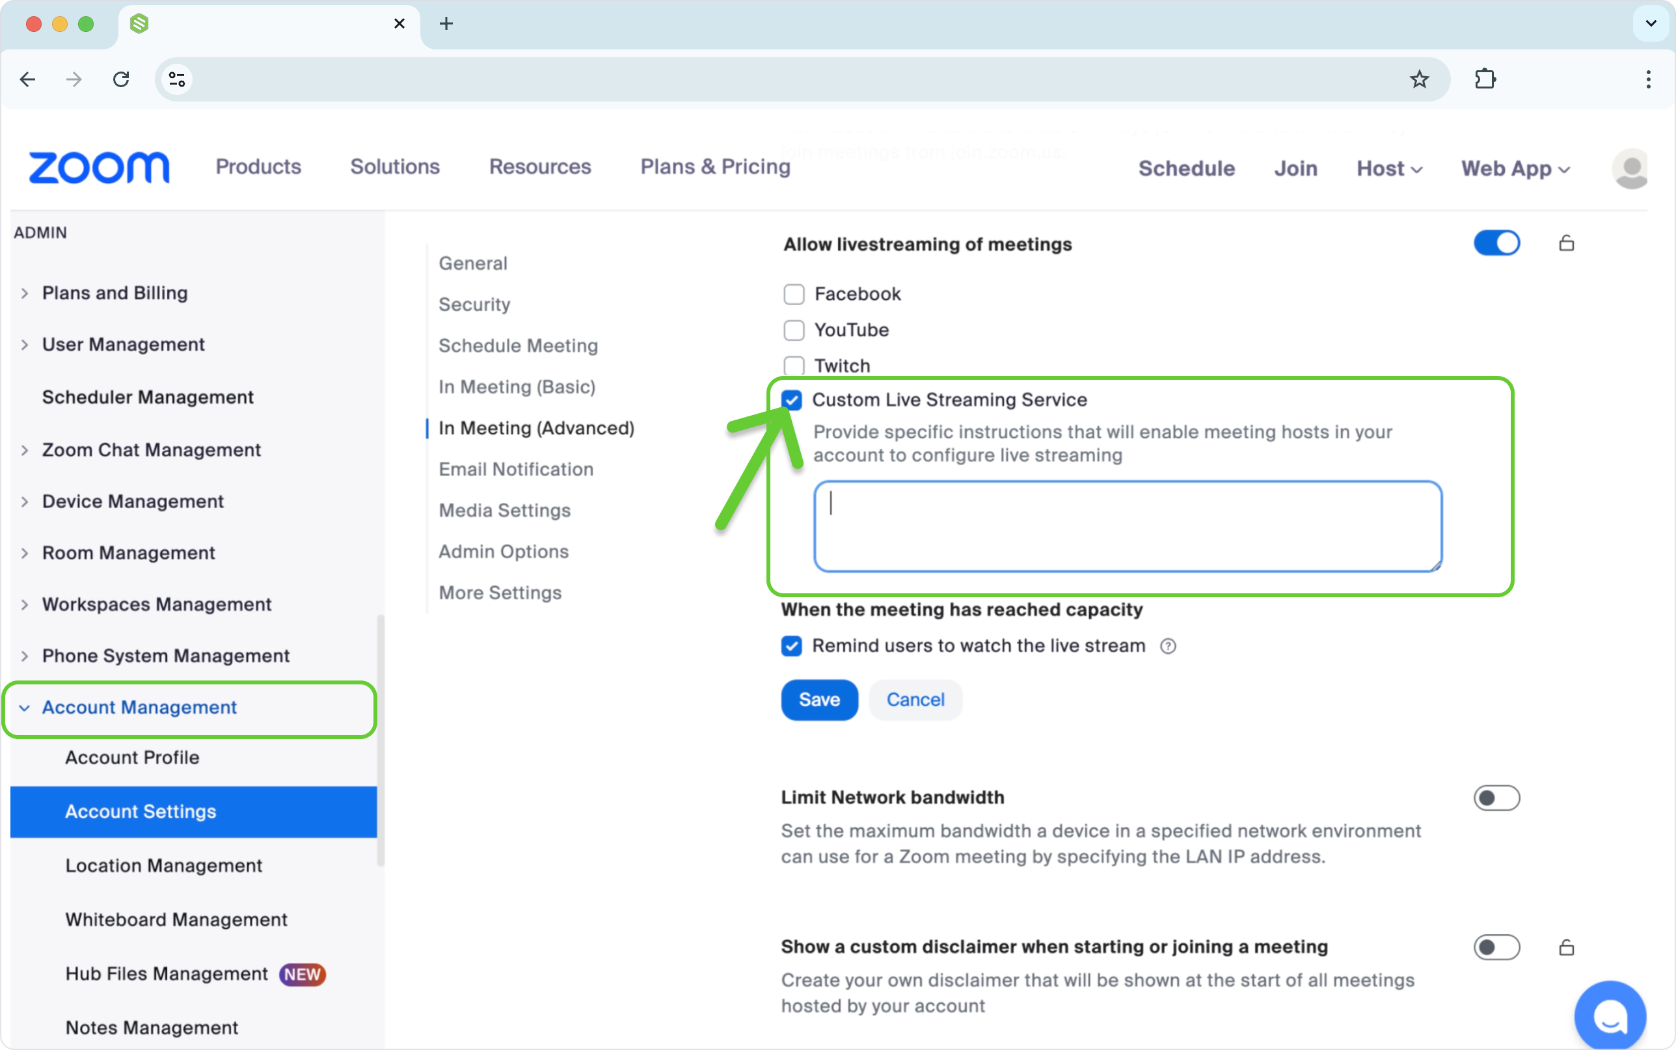
Task: Open the Solutions menu
Action: click(x=395, y=167)
